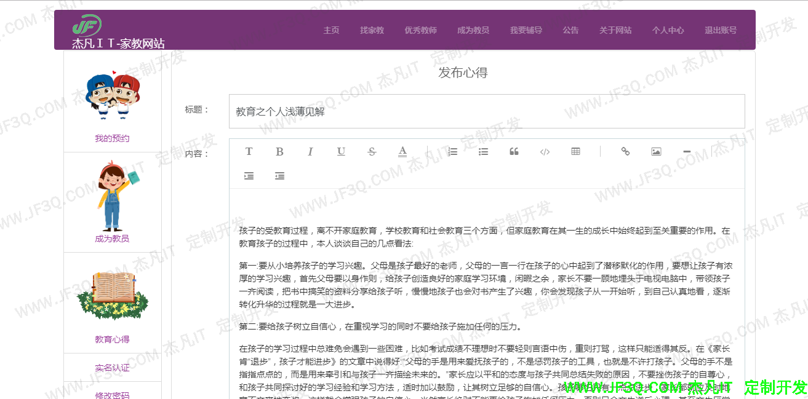
Task: Open the 个人中心 menu item
Action: (668, 30)
